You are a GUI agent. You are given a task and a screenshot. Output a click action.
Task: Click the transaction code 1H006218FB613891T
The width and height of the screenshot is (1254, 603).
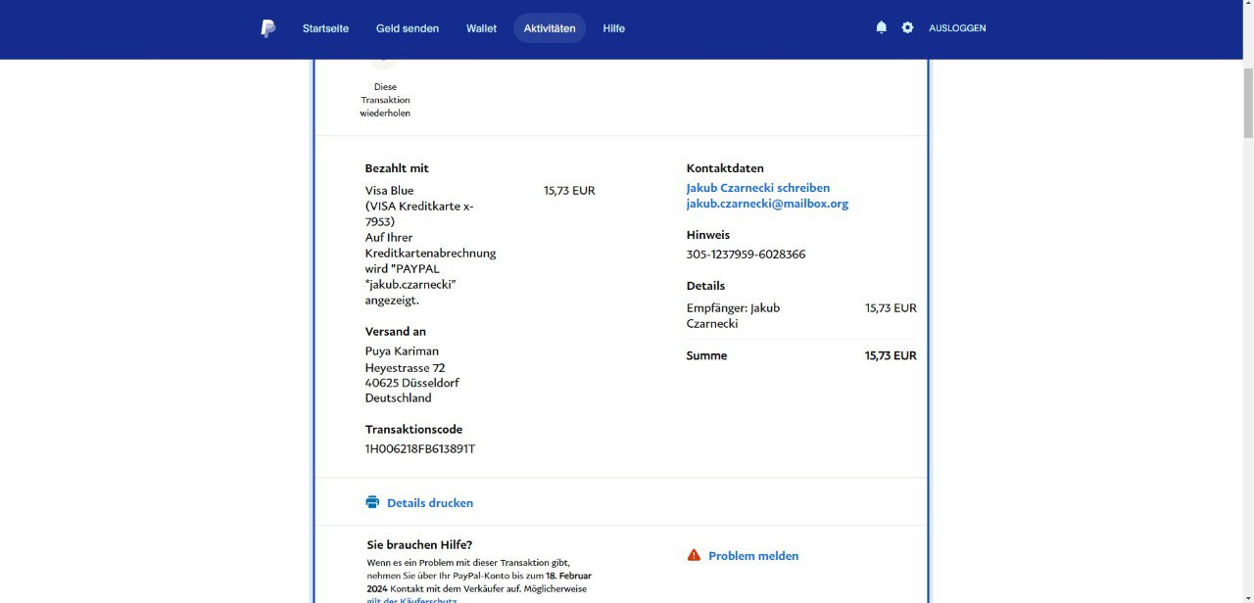419,449
